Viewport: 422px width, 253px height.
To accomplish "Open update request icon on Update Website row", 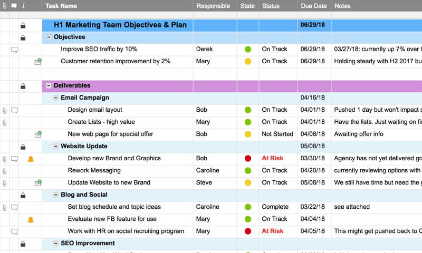I will click(37, 183).
